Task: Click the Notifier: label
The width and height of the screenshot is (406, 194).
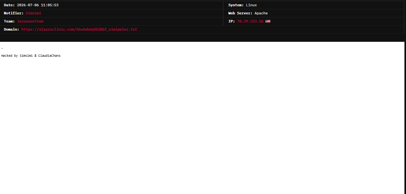Action: 14,13
